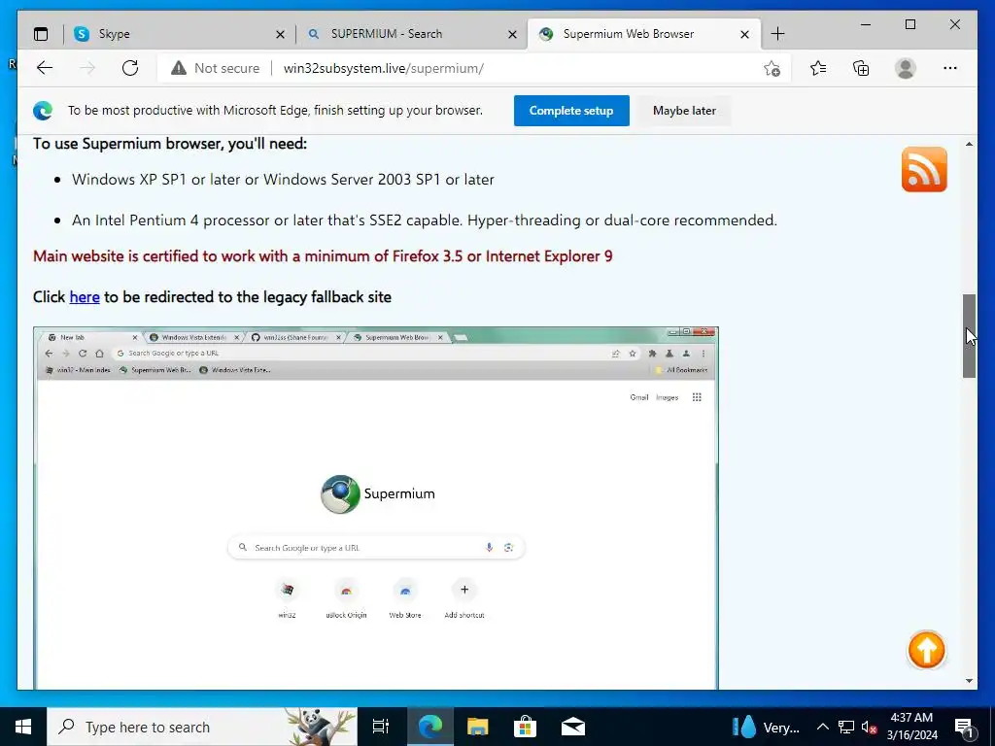Open Edge Settings and more menu

950,68
